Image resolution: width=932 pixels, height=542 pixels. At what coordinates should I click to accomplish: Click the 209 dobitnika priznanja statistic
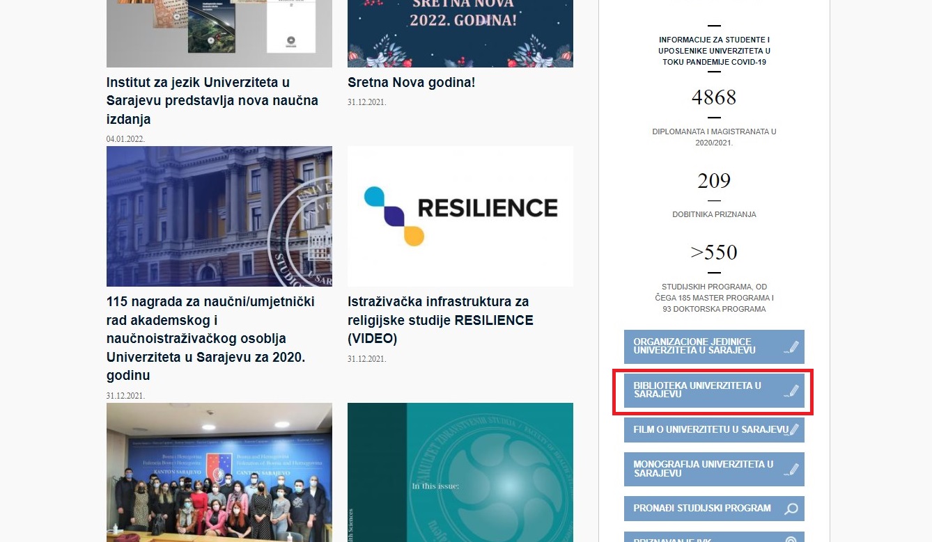[x=714, y=182]
